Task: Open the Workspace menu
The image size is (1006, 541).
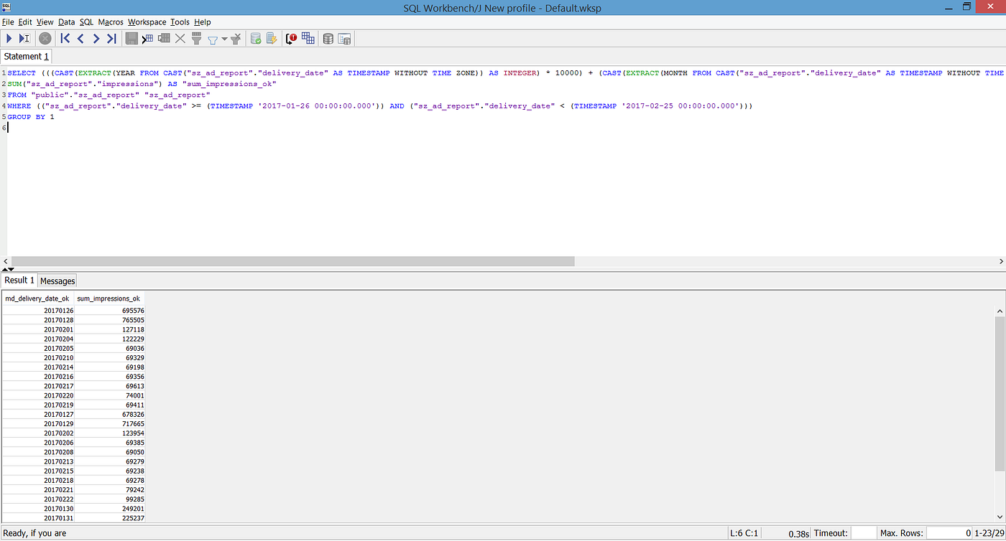Action: pyautogui.click(x=147, y=22)
